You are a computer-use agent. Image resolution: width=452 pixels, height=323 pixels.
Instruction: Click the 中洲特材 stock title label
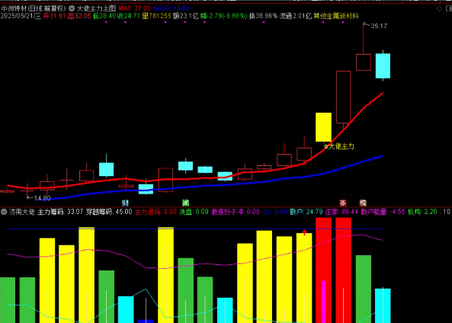pyautogui.click(x=13, y=8)
